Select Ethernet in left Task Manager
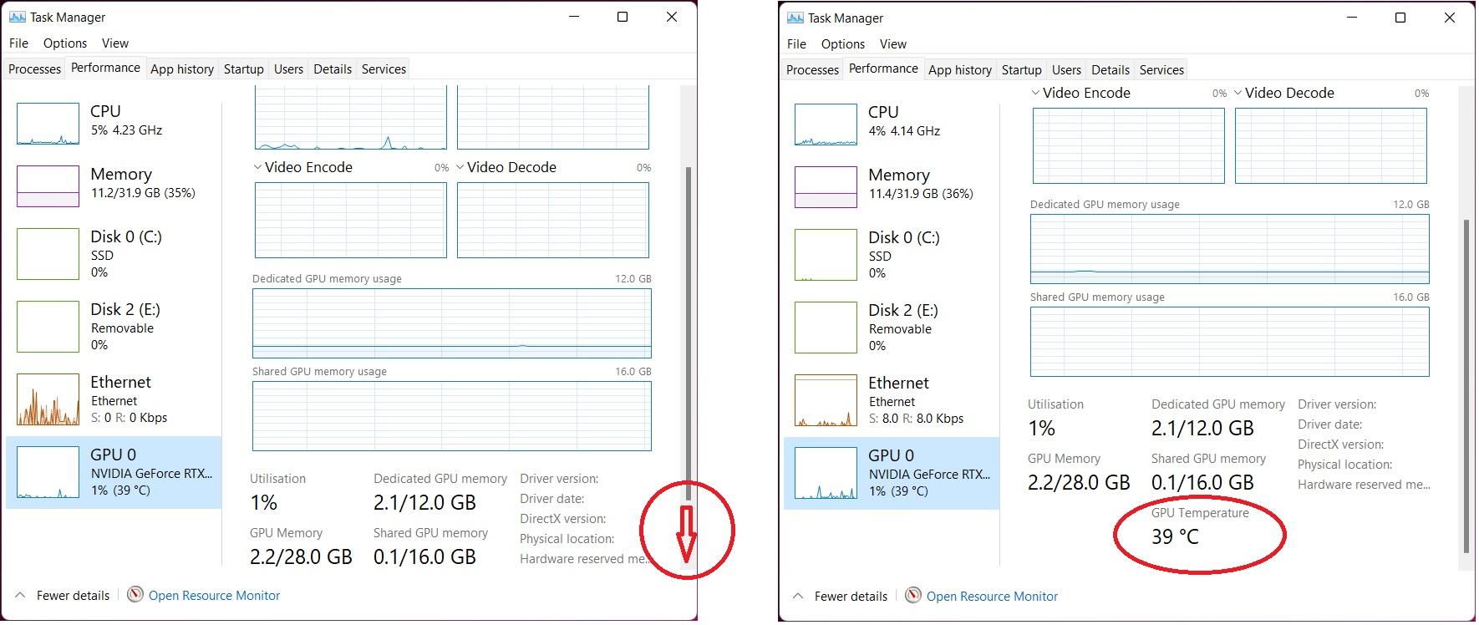The height and width of the screenshot is (625, 1479). pyautogui.click(x=114, y=399)
